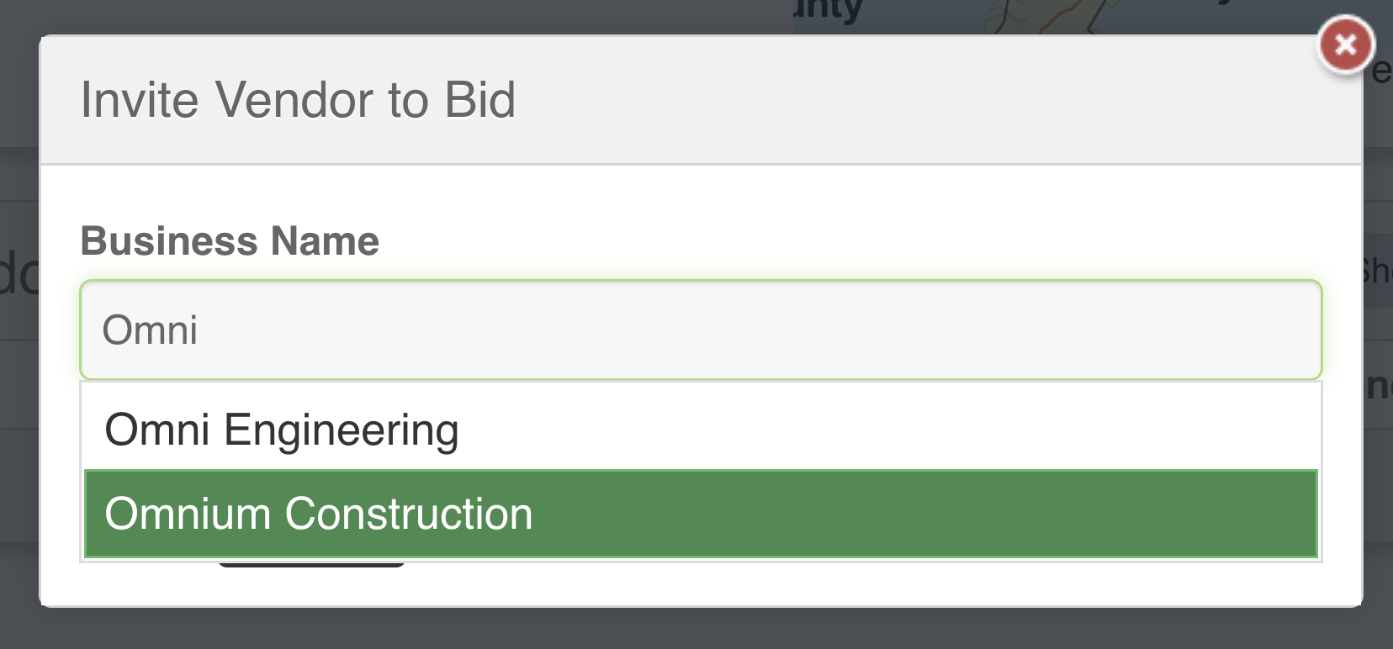Choose the highlighted Omnium Construction suggestion
The image size is (1393, 649).
[319, 514]
